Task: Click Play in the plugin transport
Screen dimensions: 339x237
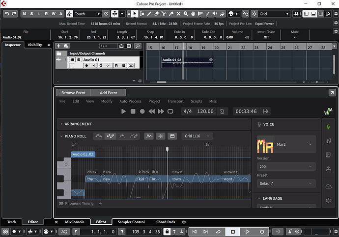Action: pos(123,111)
